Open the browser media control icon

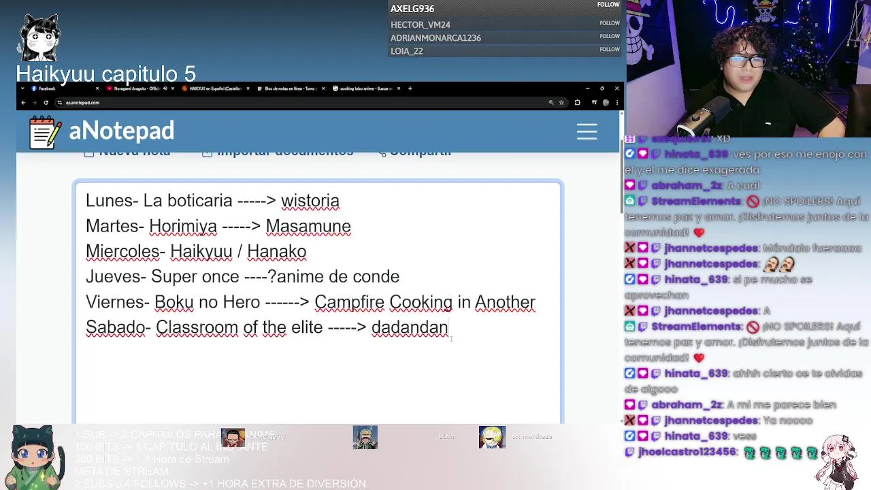(x=594, y=103)
